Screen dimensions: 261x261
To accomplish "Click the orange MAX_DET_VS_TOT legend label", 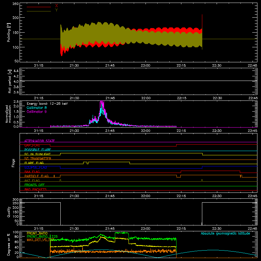I will (x=40, y=240).
